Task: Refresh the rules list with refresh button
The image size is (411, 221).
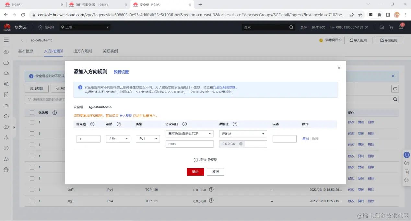Action: [395, 89]
